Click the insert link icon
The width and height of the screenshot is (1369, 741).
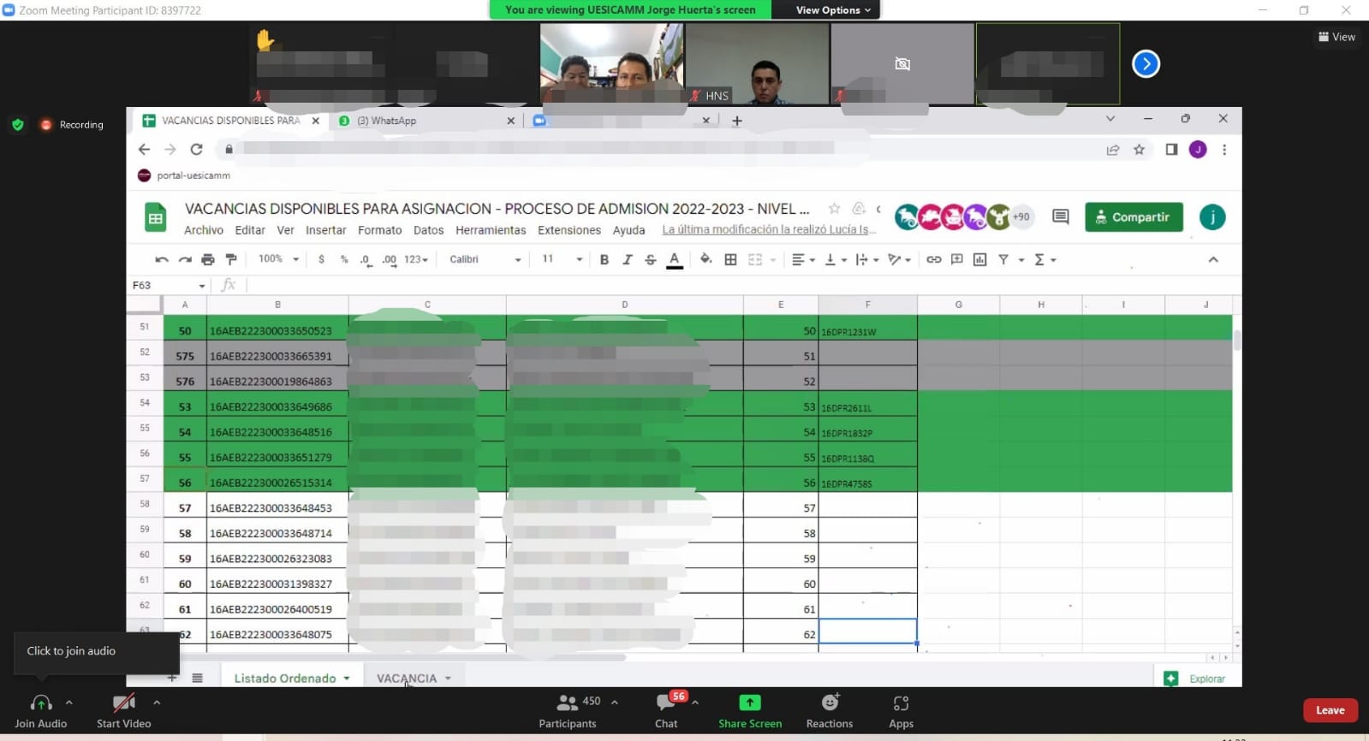[933, 259]
